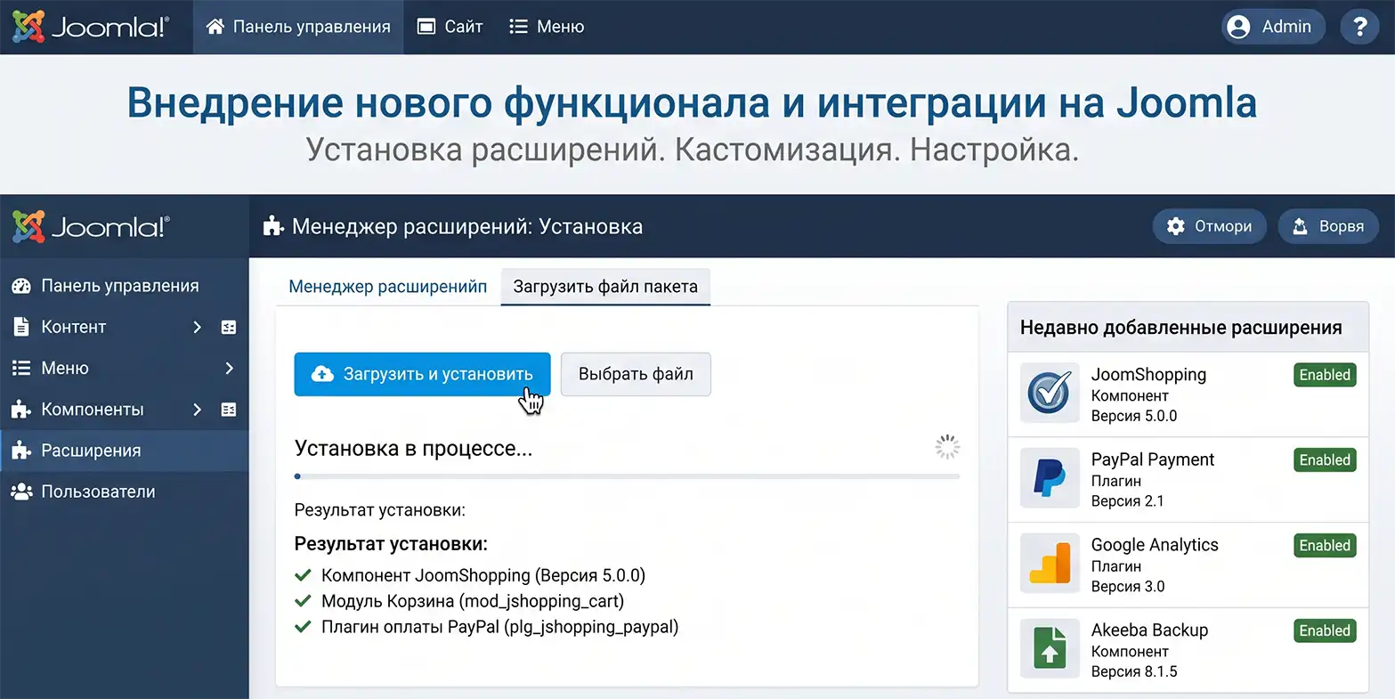Expand the Контент sidebar section chevron
This screenshot has width=1395, height=699.
[x=198, y=328]
